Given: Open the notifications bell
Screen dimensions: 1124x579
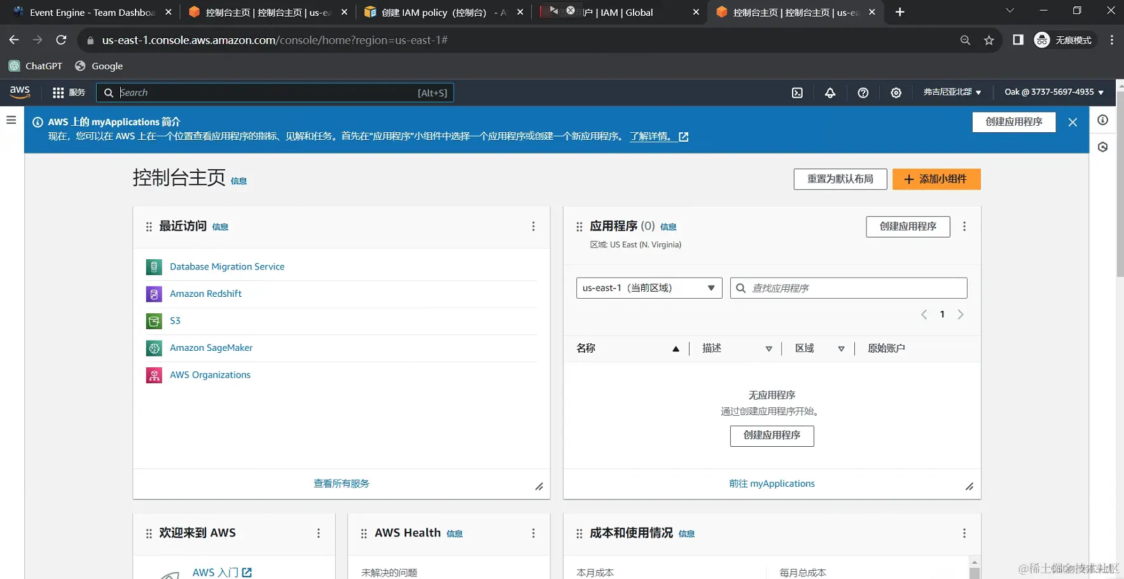Looking at the screenshot, I should (x=830, y=93).
